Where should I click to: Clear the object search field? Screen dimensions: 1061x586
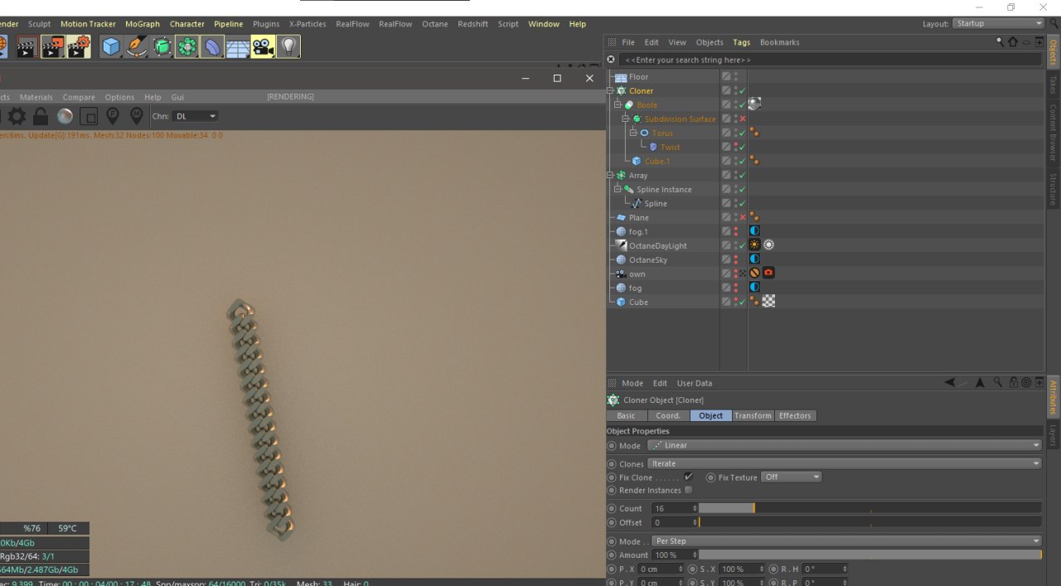click(611, 60)
